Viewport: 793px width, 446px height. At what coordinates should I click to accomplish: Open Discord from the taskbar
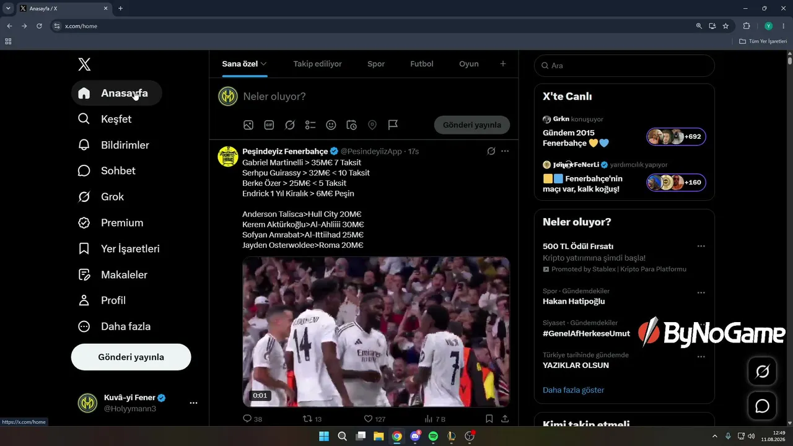tap(415, 436)
